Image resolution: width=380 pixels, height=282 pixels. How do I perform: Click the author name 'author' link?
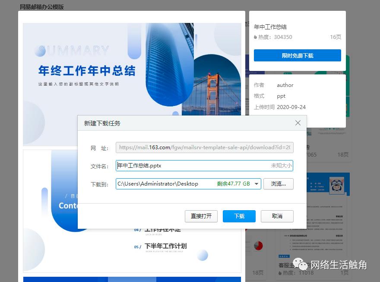point(285,85)
